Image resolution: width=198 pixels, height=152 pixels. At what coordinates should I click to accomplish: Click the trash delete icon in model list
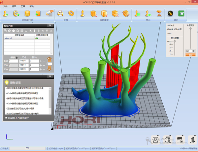pos(39,31)
